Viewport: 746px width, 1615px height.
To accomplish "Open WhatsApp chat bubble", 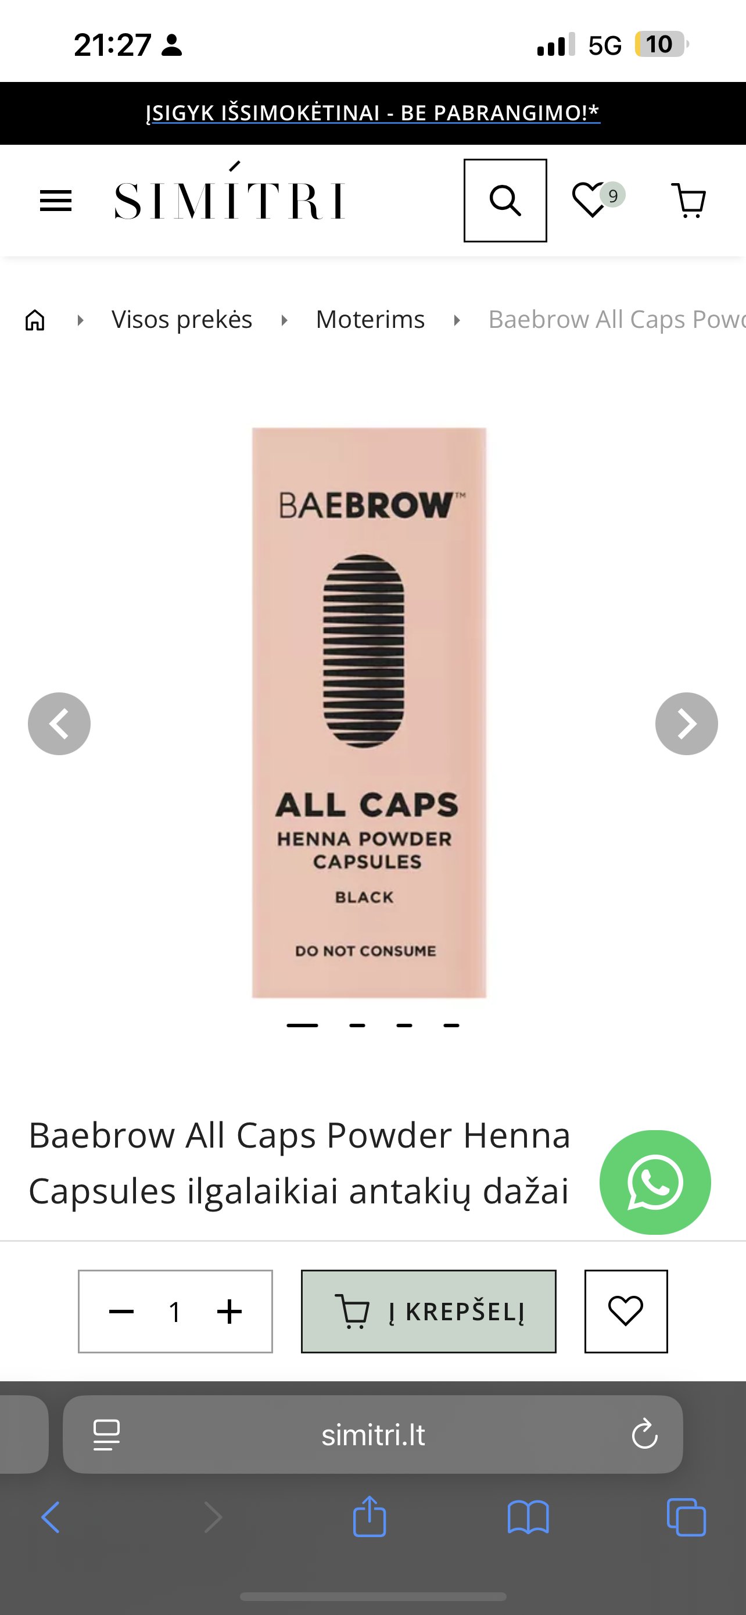I will click(655, 1182).
